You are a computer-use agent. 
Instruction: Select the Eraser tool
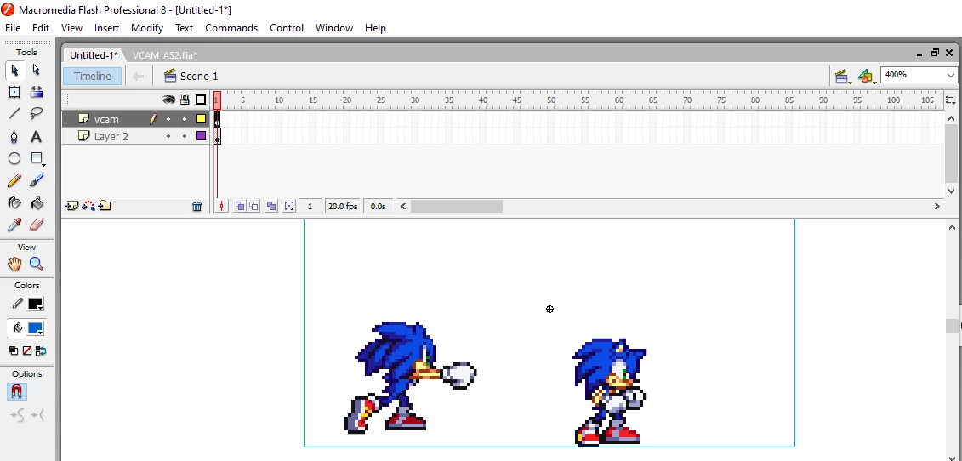[x=37, y=225]
